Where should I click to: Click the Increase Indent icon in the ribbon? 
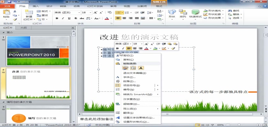[142, 13]
